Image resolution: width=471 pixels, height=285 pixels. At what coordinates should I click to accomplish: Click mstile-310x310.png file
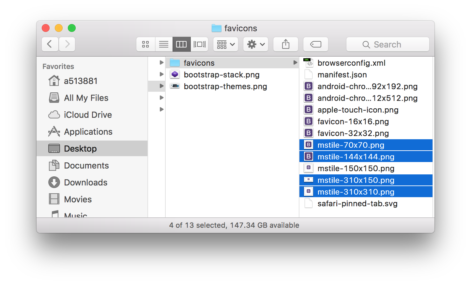[x=366, y=192]
